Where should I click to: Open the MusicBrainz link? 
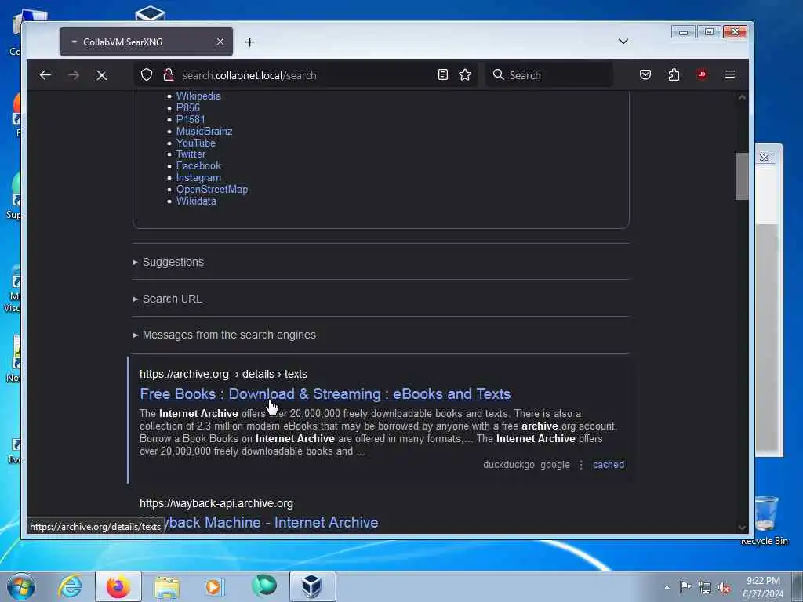[204, 131]
